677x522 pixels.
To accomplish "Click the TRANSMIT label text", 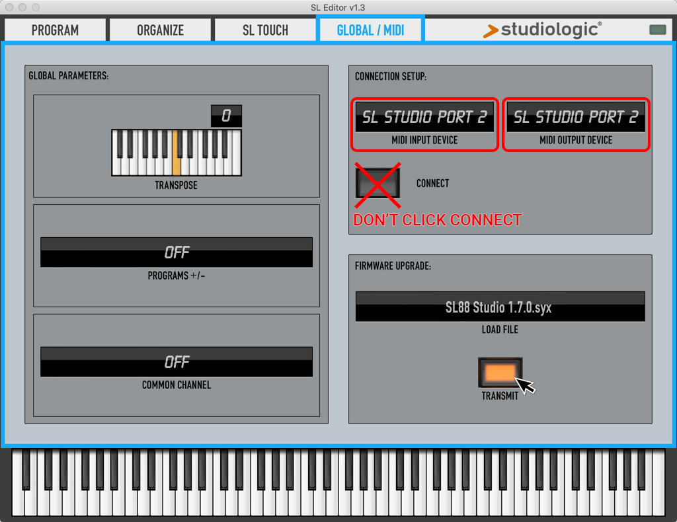I will tap(500, 396).
